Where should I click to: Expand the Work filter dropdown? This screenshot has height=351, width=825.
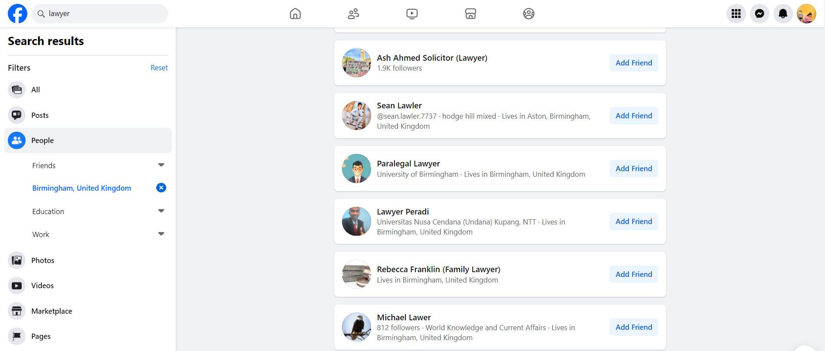point(161,234)
